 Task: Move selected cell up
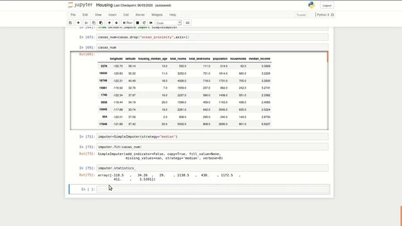point(109,23)
